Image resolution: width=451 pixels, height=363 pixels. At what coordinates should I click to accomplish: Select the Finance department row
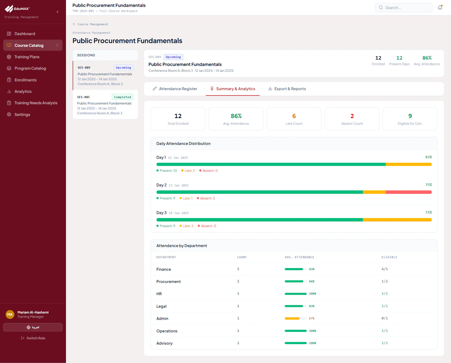tap(294, 269)
